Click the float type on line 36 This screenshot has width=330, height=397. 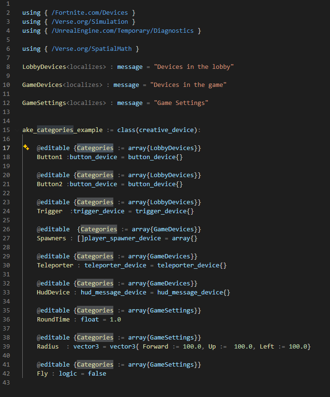coord(90,320)
